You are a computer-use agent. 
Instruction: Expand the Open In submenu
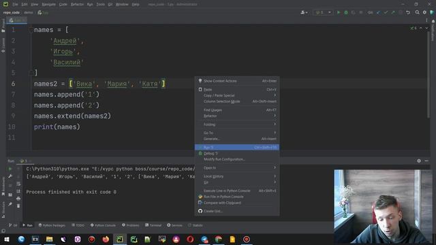[x=237, y=168]
